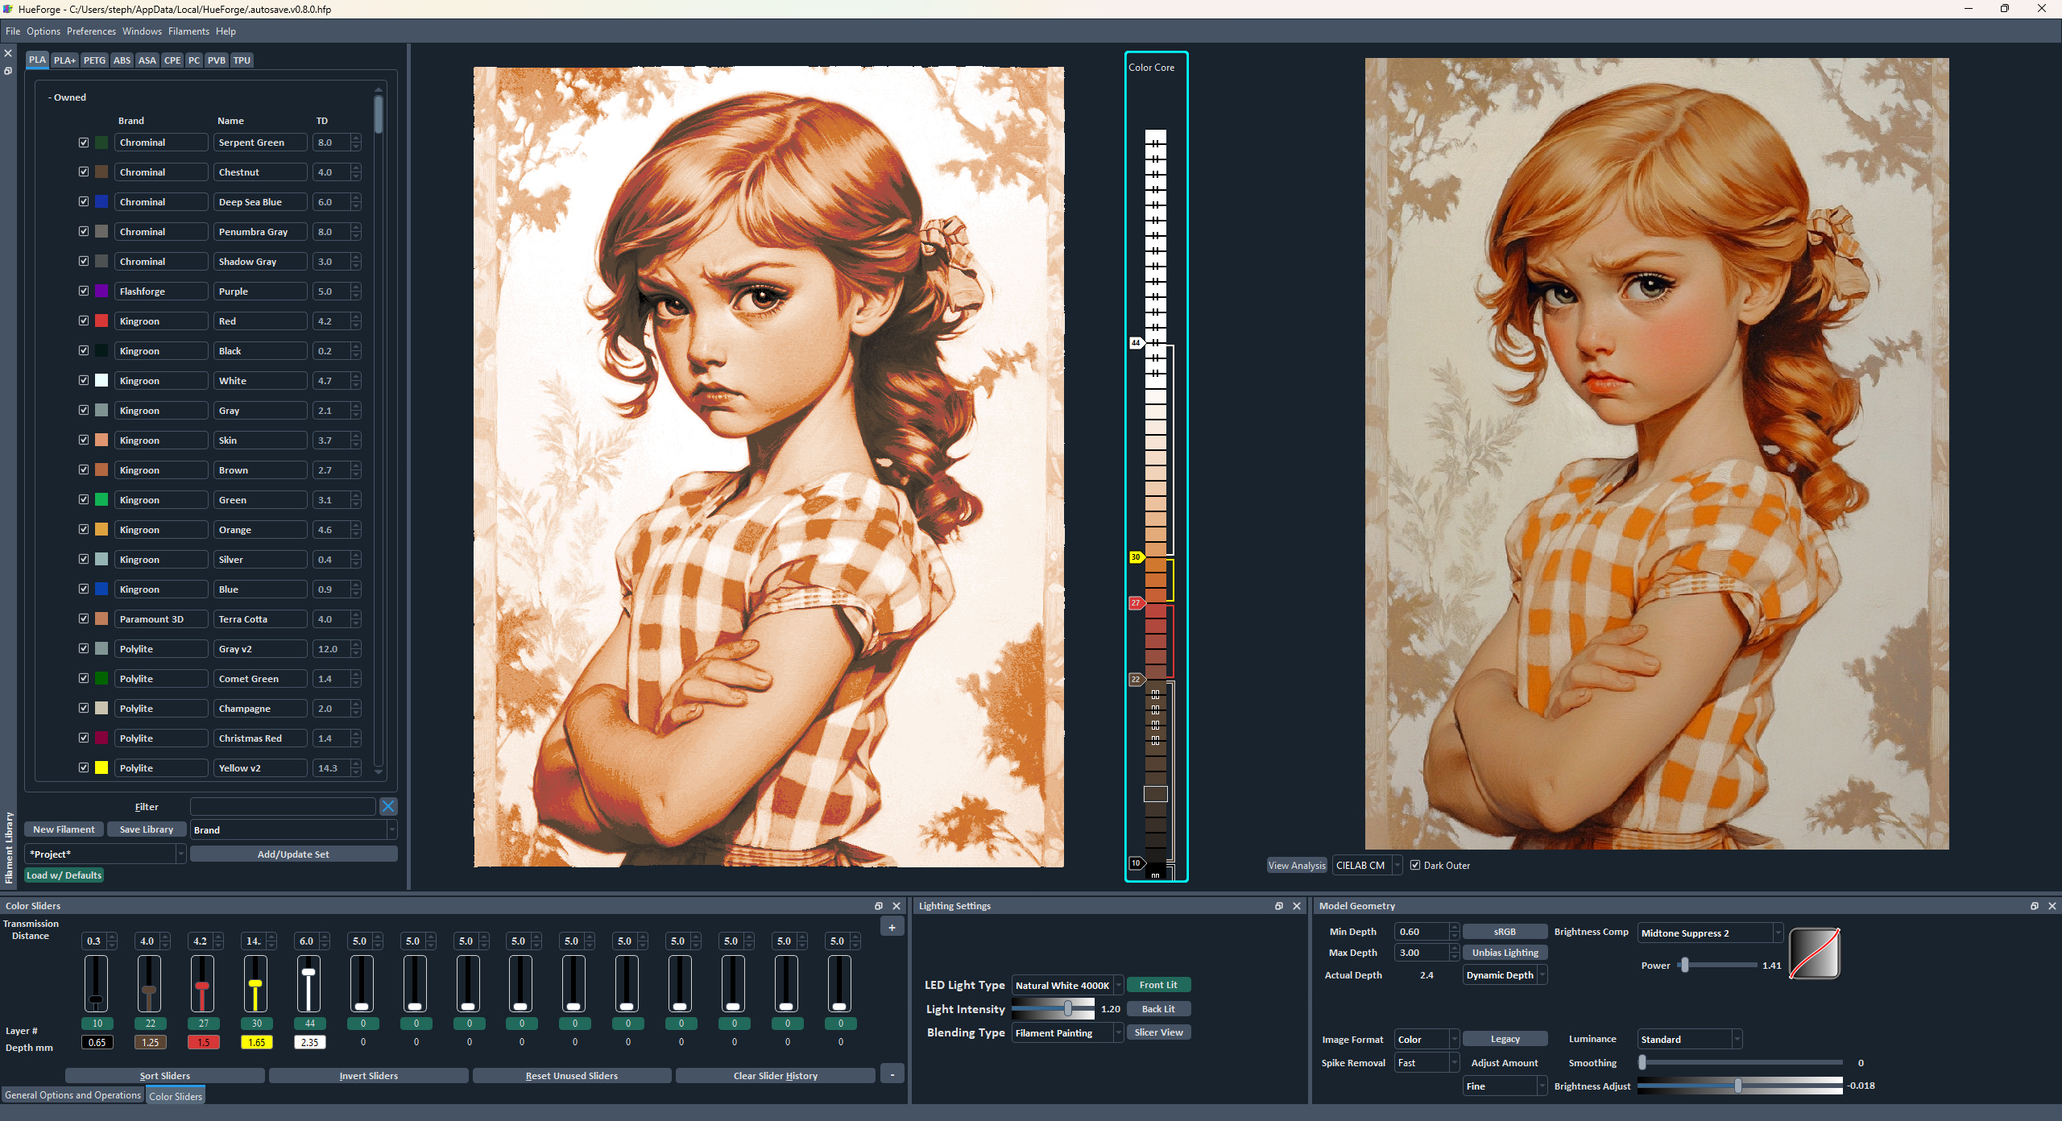Open the Luminance Standard dropdown

(x=1690, y=1040)
